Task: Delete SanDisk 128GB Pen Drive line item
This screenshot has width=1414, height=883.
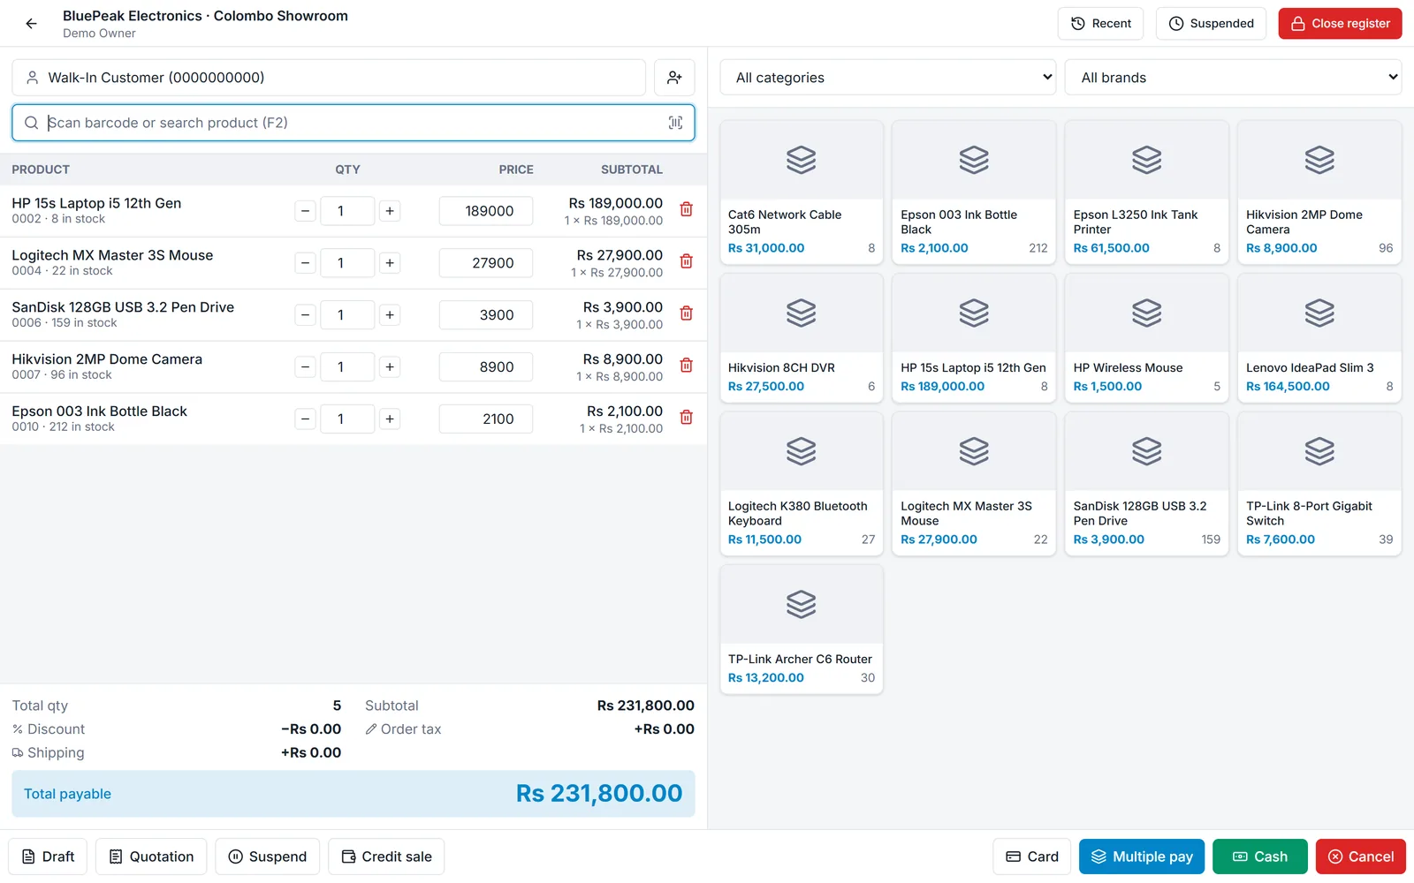Action: pyautogui.click(x=686, y=314)
